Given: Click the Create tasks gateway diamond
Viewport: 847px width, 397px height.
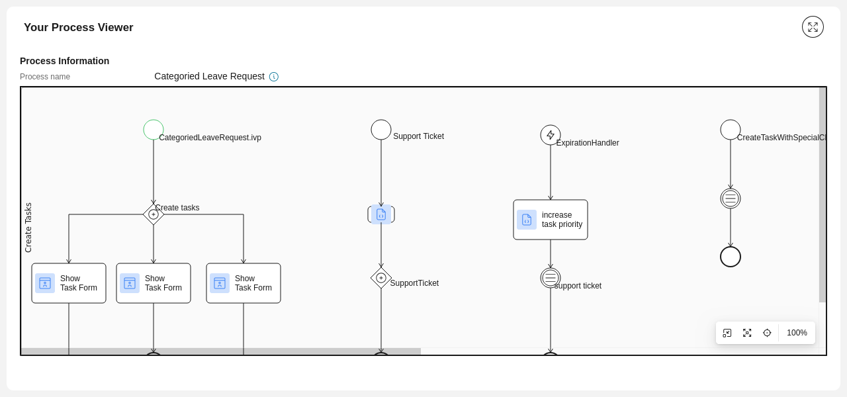Looking at the screenshot, I should point(154,214).
